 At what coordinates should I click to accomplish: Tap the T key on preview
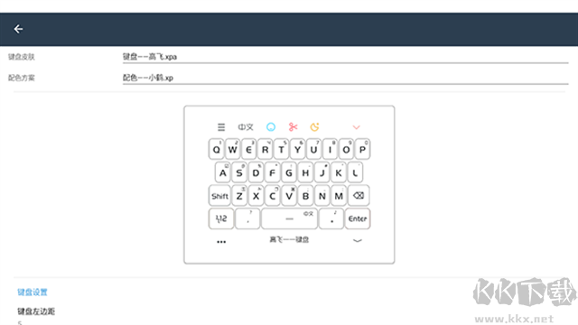[281, 149]
